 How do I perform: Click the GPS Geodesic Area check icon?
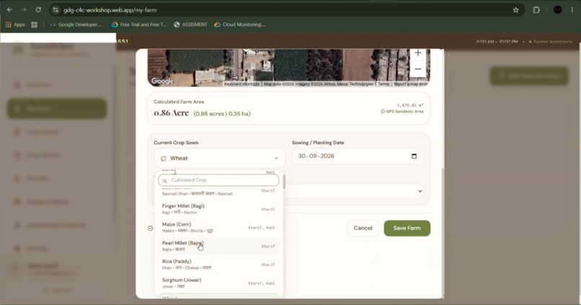pyautogui.click(x=382, y=111)
